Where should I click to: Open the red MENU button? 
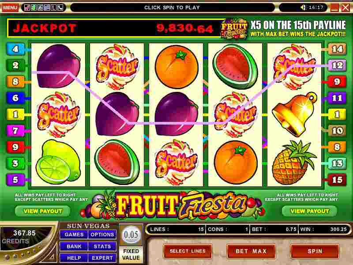[x=10, y=8]
